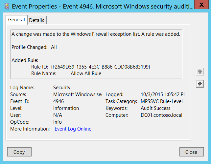Click the Level value 'Information'
The height and width of the screenshot is (164, 211).
click(x=66, y=108)
